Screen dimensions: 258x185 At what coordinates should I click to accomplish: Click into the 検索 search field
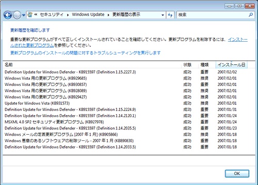(213, 15)
